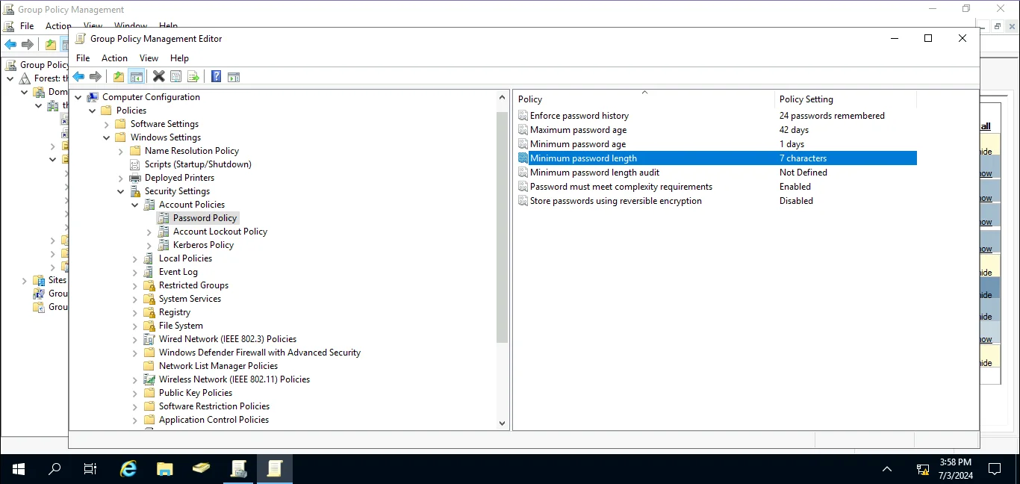Open the View menu in the editor
This screenshot has height=484, width=1020.
149,58
